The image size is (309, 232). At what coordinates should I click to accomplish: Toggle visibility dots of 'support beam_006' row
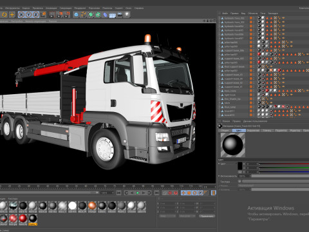254,50
